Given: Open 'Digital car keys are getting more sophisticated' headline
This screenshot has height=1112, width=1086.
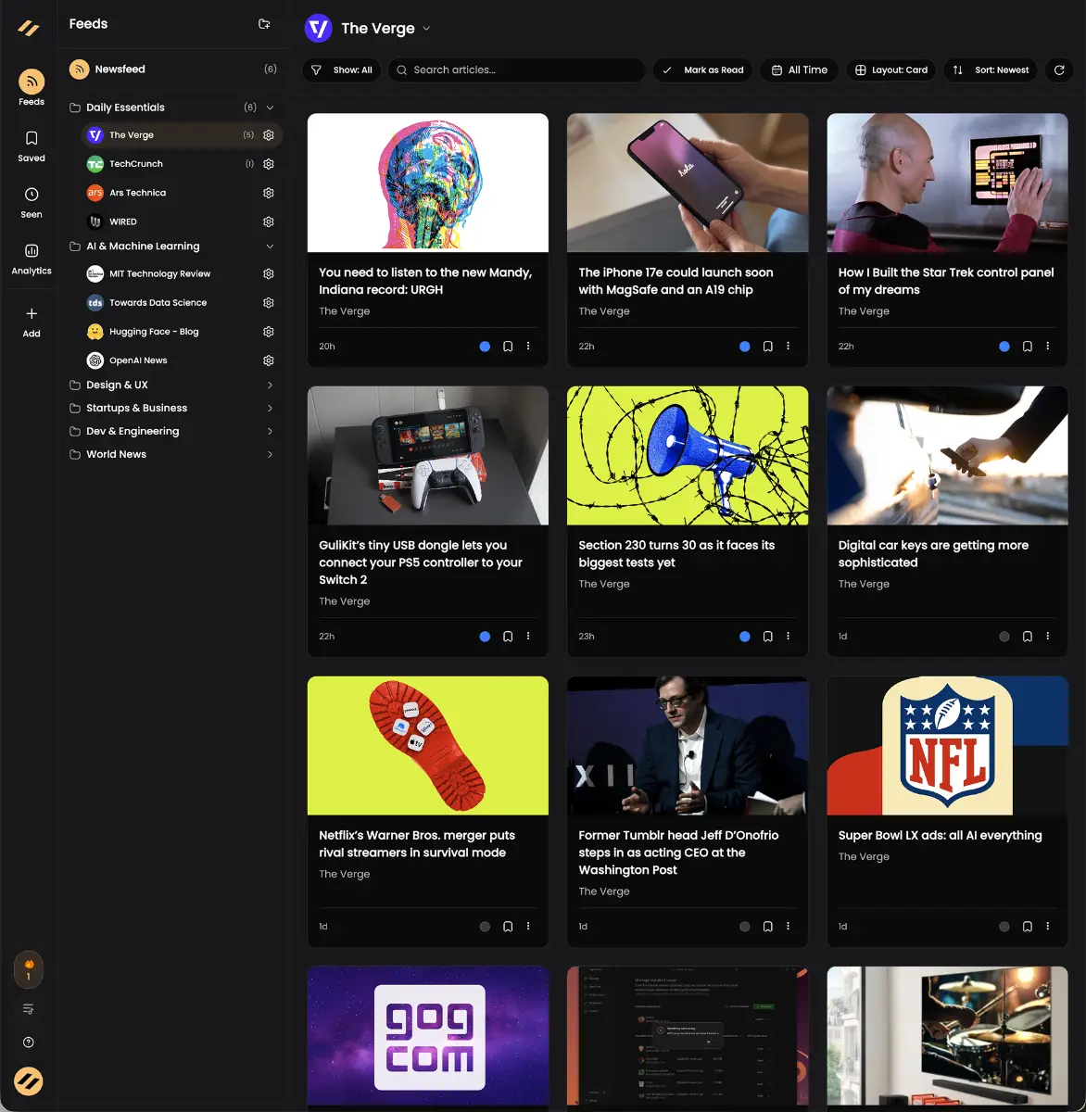Looking at the screenshot, I should [933, 554].
